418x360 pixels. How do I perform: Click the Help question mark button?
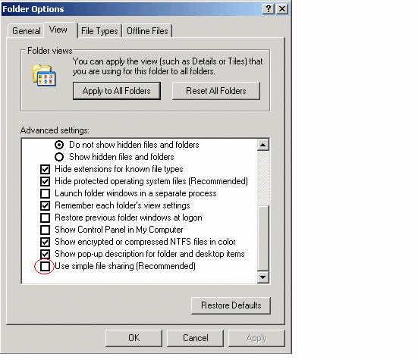pyautogui.click(x=269, y=9)
